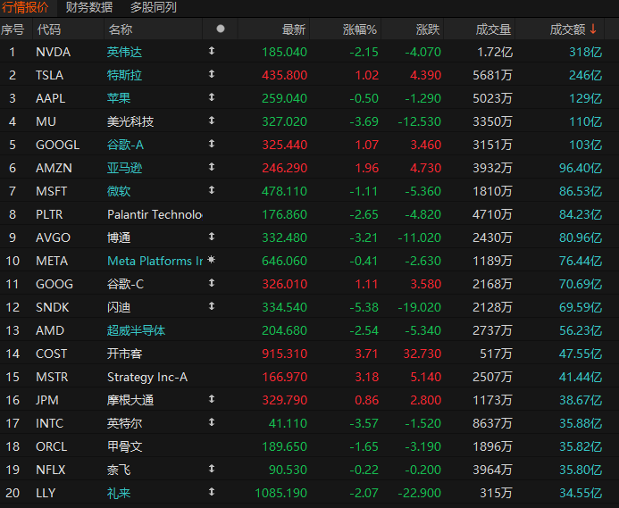Image resolution: width=619 pixels, height=508 pixels.
Task: Click the up-down marker icon in TSLA row
Action: click(212, 74)
